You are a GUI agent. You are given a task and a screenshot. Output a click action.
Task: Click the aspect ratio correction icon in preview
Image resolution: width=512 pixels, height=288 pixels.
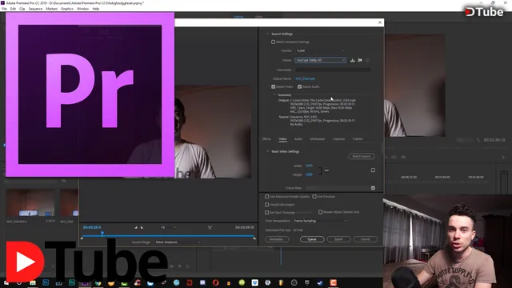coord(210,227)
